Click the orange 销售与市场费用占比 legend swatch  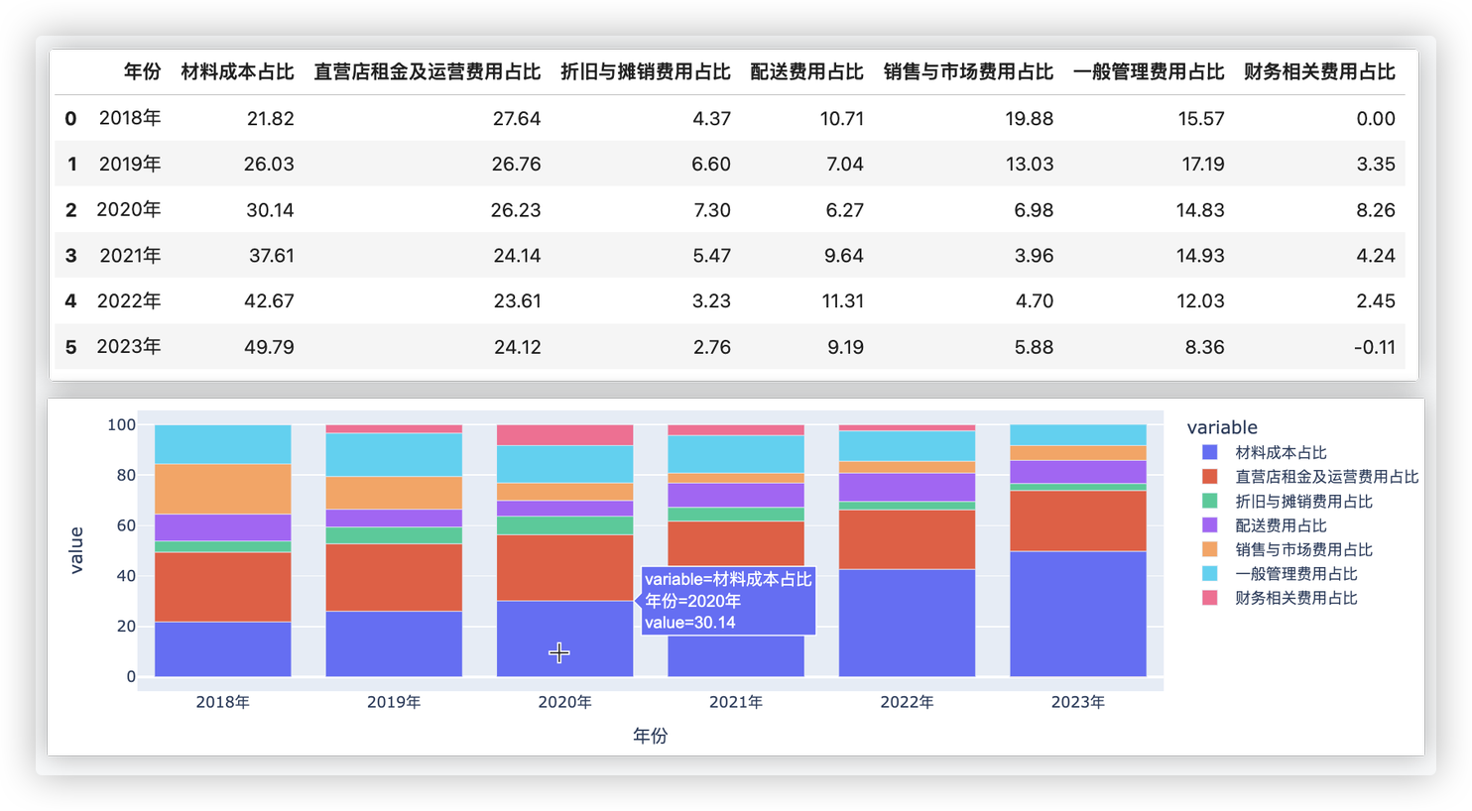click(x=1209, y=549)
